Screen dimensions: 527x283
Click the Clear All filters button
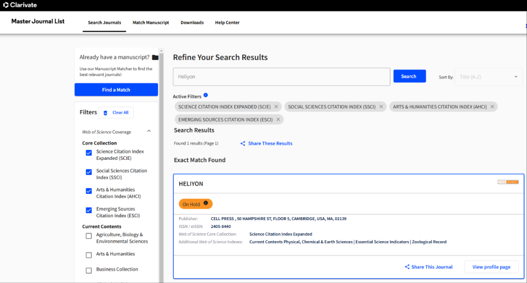pos(116,113)
